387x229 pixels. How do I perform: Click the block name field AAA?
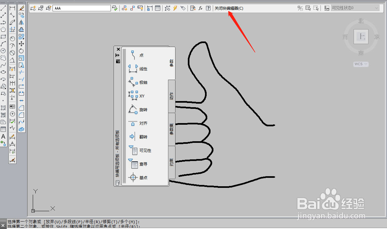coord(82,8)
